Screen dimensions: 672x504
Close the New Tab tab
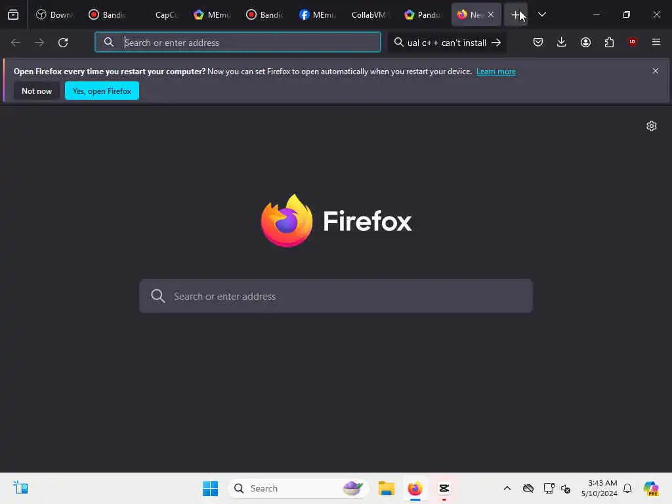coord(491,14)
